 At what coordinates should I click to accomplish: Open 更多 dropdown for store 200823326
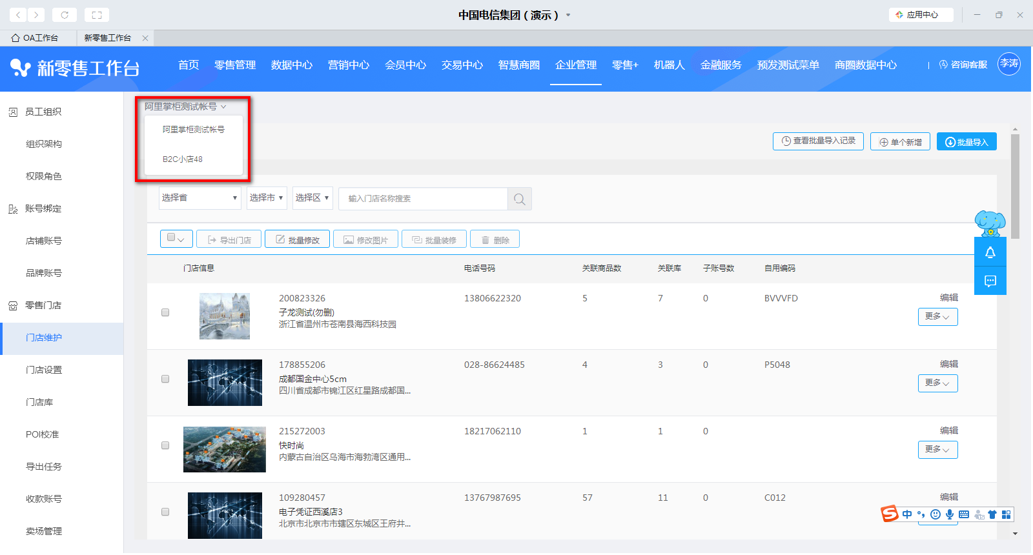937,317
